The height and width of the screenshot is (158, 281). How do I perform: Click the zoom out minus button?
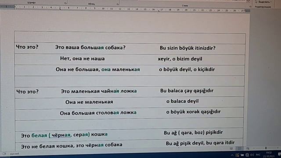254,148
